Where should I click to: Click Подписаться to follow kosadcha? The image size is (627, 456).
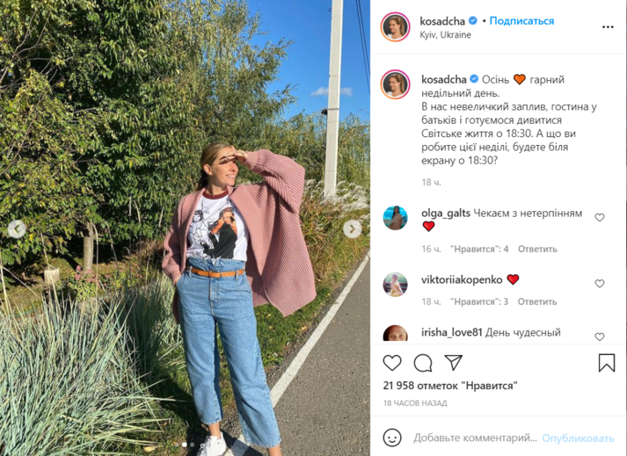[521, 21]
